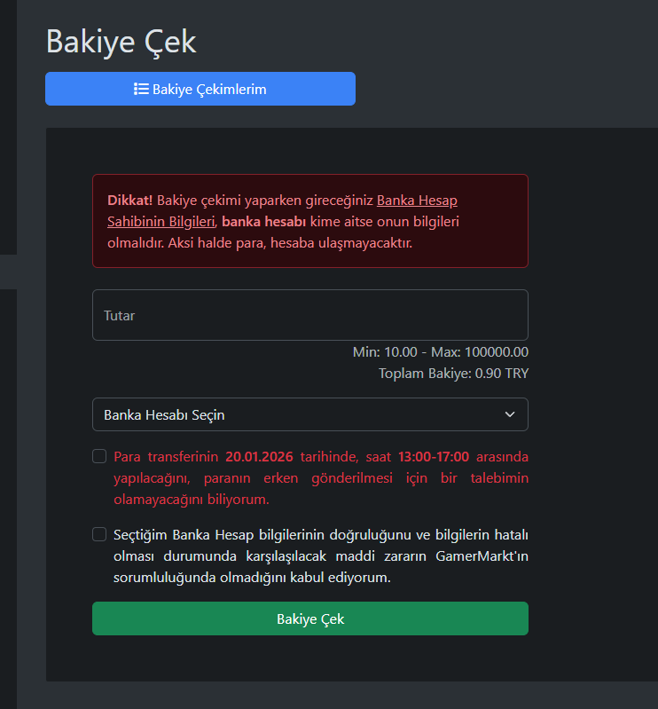Check the bank info accuracy acceptance checkbox
The height and width of the screenshot is (709, 658).
[99, 534]
